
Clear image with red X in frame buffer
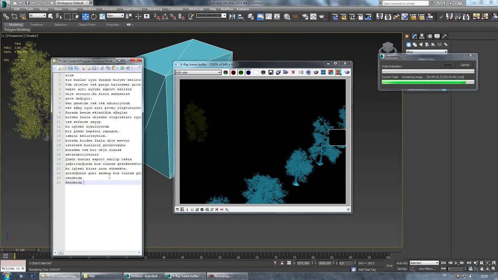293,72
